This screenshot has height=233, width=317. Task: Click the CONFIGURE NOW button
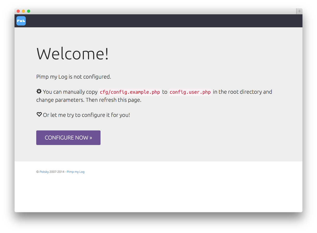click(x=68, y=138)
